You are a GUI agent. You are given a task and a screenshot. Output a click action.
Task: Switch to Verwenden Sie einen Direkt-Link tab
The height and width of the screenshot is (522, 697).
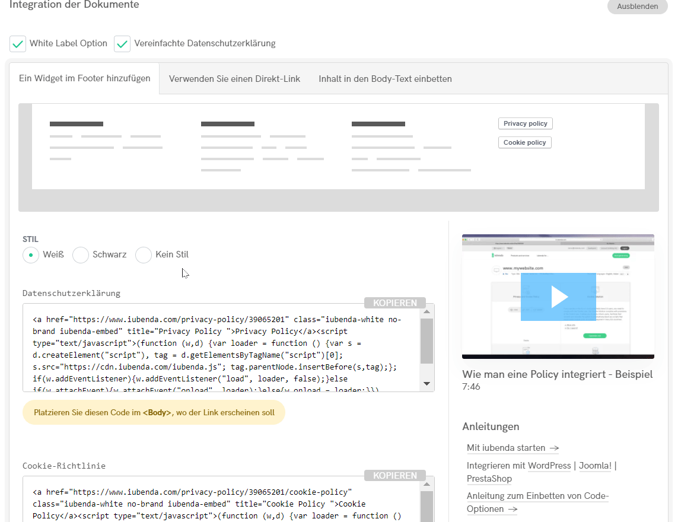pos(234,79)
